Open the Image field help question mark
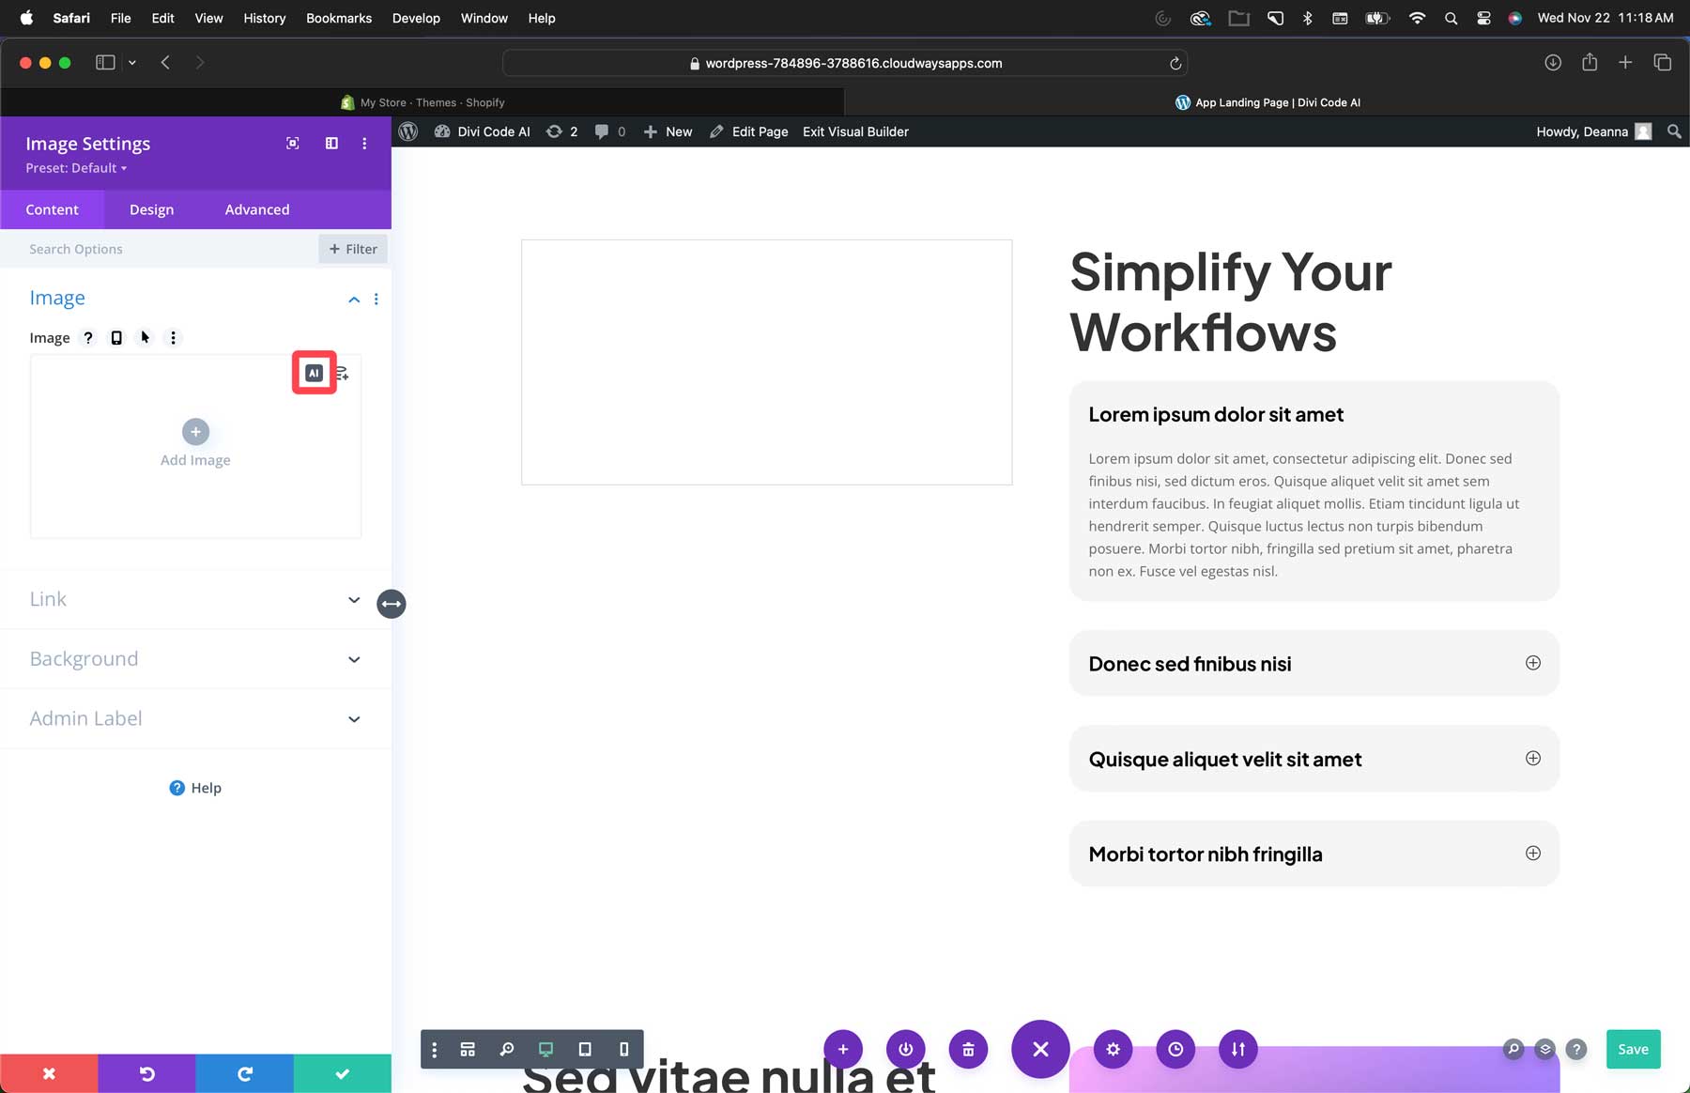 coord(88,338)
